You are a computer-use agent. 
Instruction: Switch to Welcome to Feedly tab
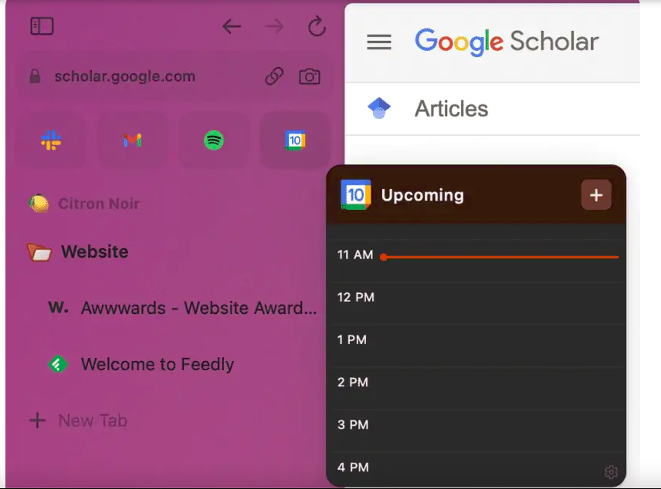point(157,364)
